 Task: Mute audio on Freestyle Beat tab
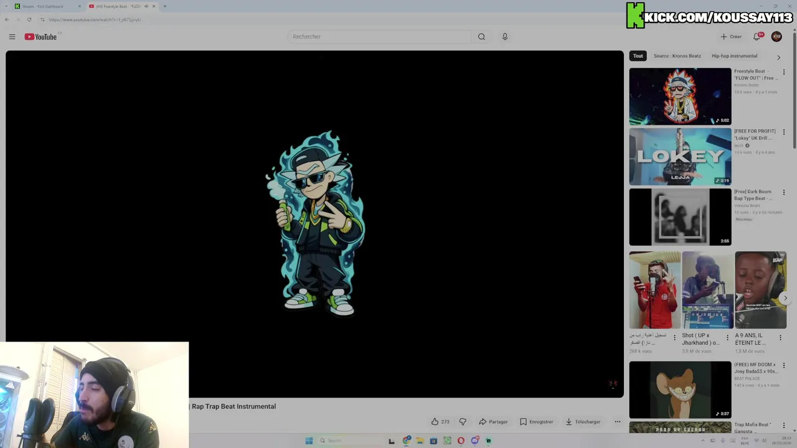[146, 6]
